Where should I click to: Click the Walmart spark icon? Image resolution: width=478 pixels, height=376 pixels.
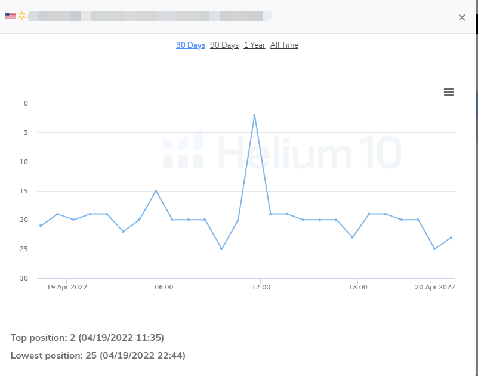pyautogui.click(x=23, y=16)
